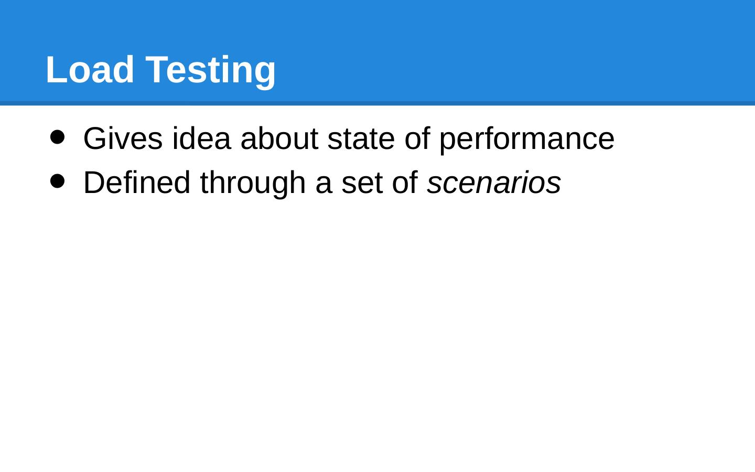Click the first bullet point marker
Image resolution: width=755 pixels, height=472 pixels.
pos(57,137)
